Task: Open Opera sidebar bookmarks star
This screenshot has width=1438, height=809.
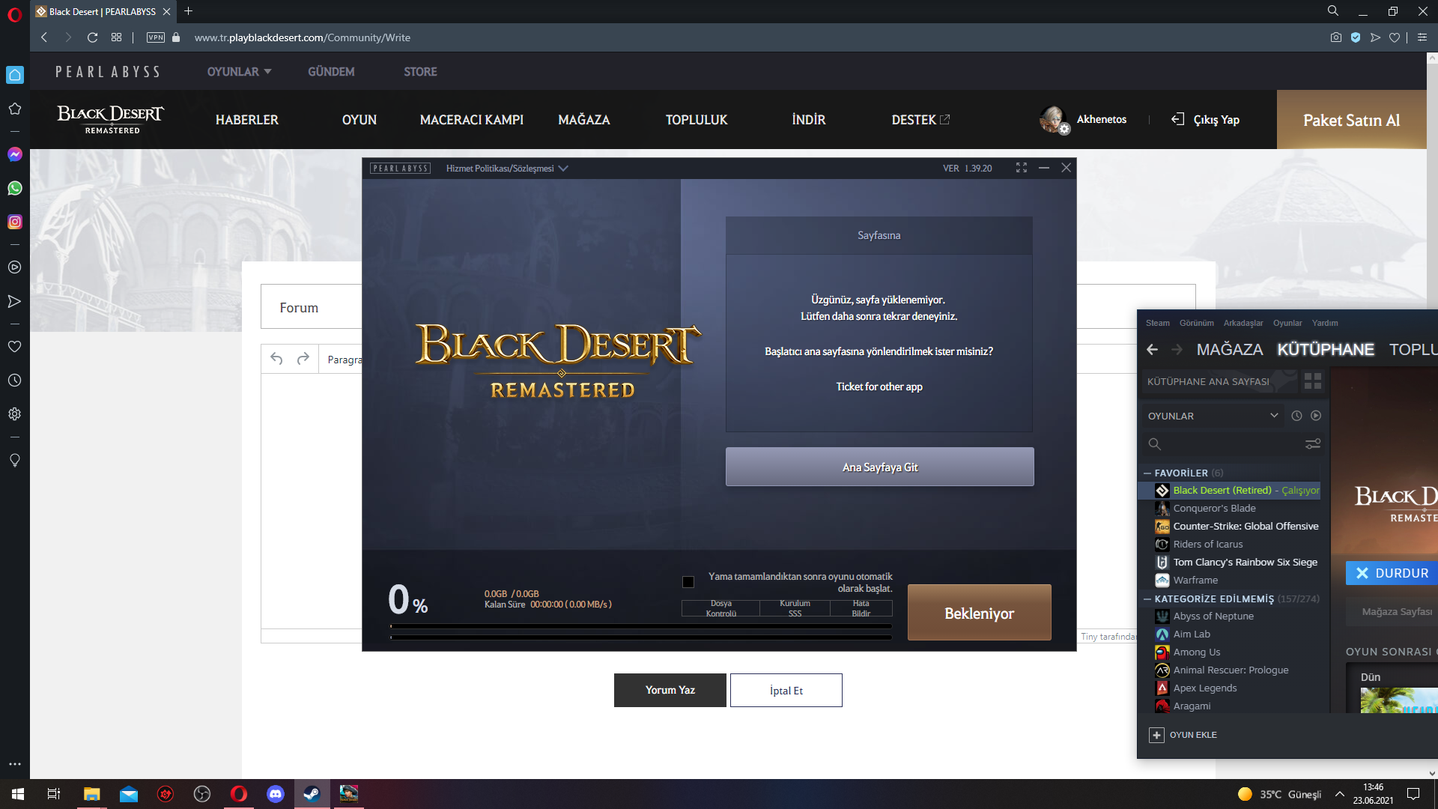Action: click(x=15, y=109)
